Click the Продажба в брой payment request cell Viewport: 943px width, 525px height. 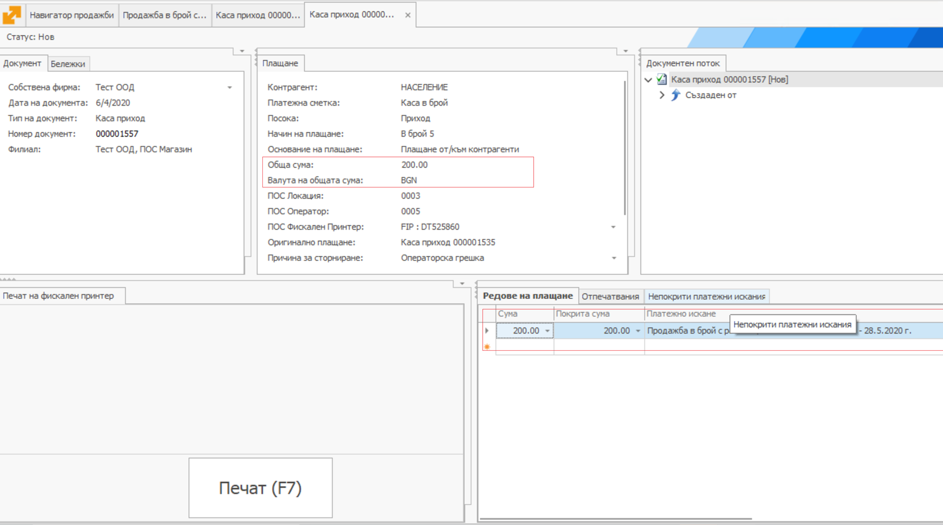click(x=794, y=331)
